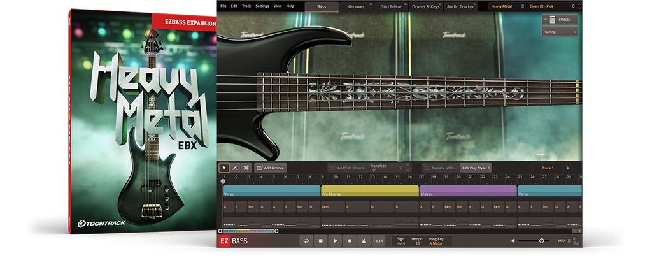652x265 pixels.
Task: Select the arrow pointer tool
Action: 224,168
